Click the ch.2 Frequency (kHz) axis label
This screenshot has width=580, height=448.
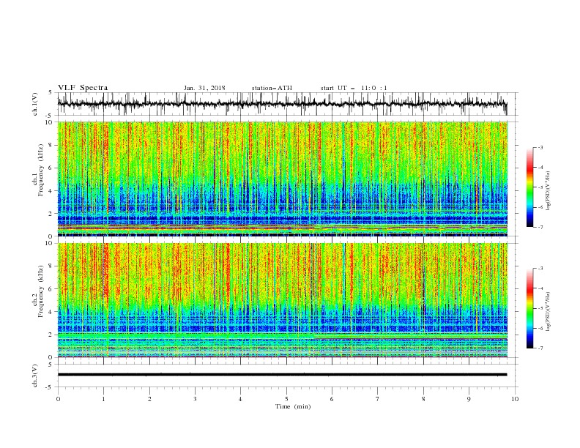(38, 291)
